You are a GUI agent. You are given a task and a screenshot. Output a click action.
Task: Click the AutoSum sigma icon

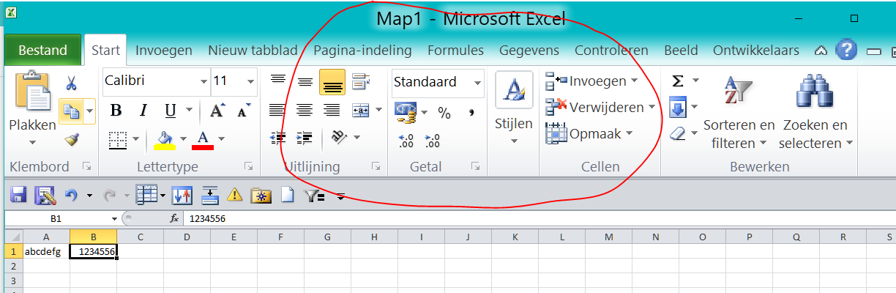coord(678,81)
